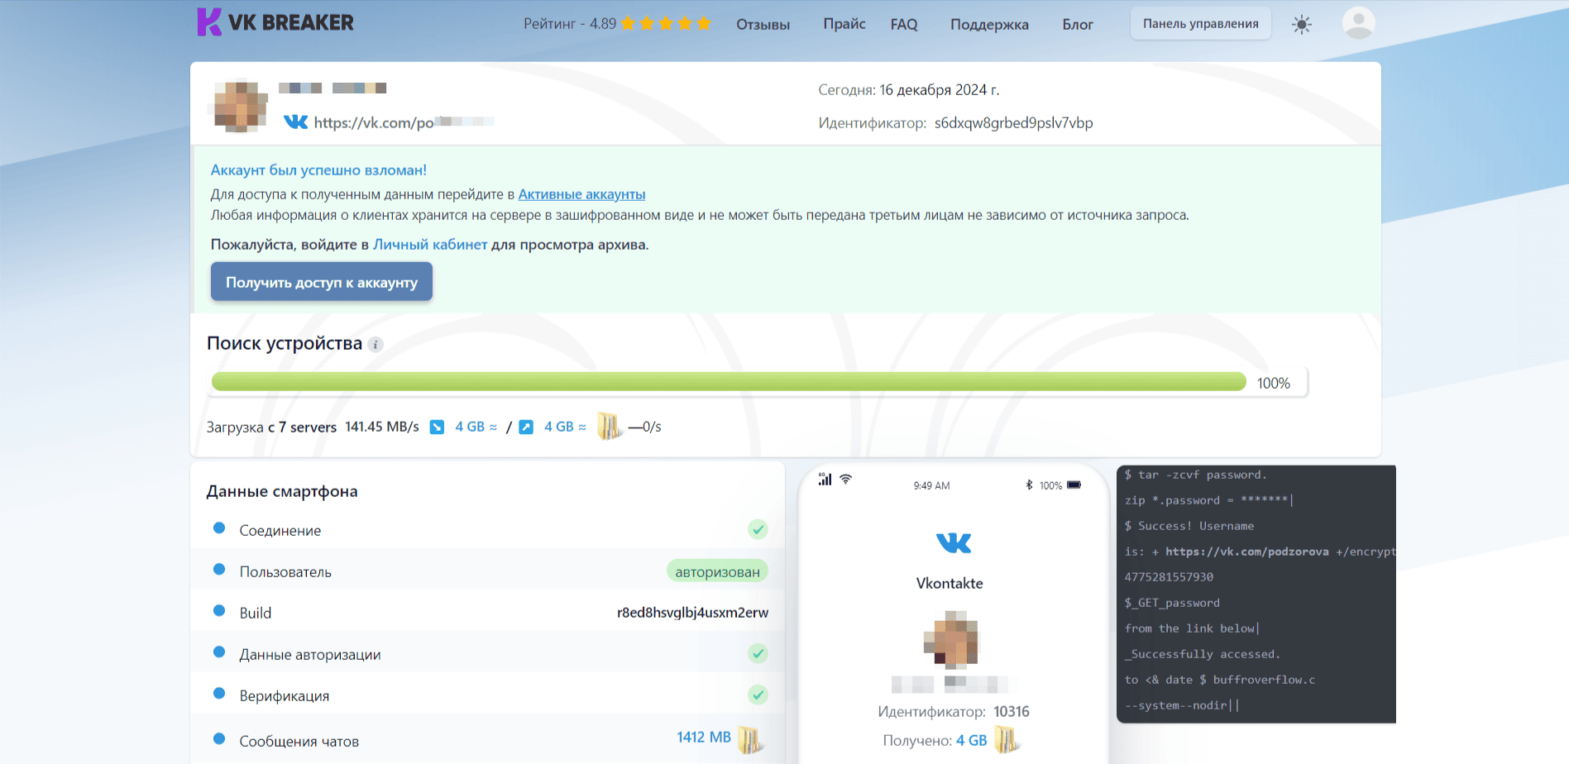Viewport: 1569px width, 764px height.
Task: Open the Отзывы menu item
Action: (763, 25)
